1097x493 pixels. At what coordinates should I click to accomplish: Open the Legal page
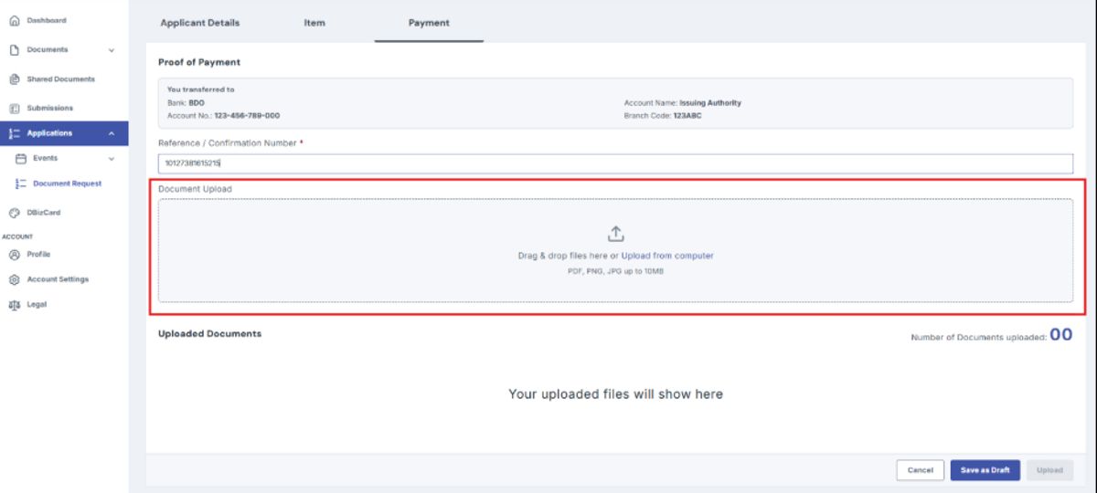tap(37, 304)
